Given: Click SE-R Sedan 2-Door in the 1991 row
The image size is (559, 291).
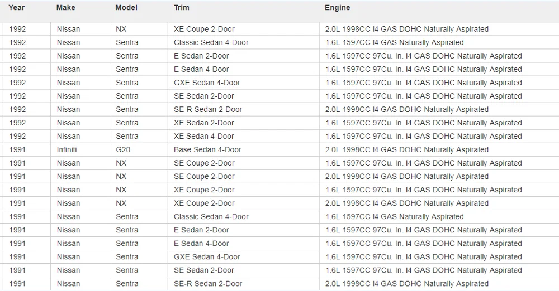Looking at the screenshot, I should pyautogui.click(x=208, y=283).
